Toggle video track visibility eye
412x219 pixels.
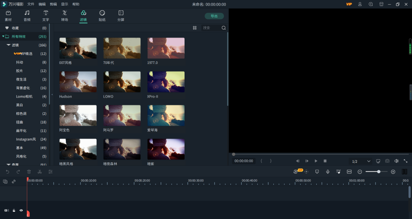point(21,210)
